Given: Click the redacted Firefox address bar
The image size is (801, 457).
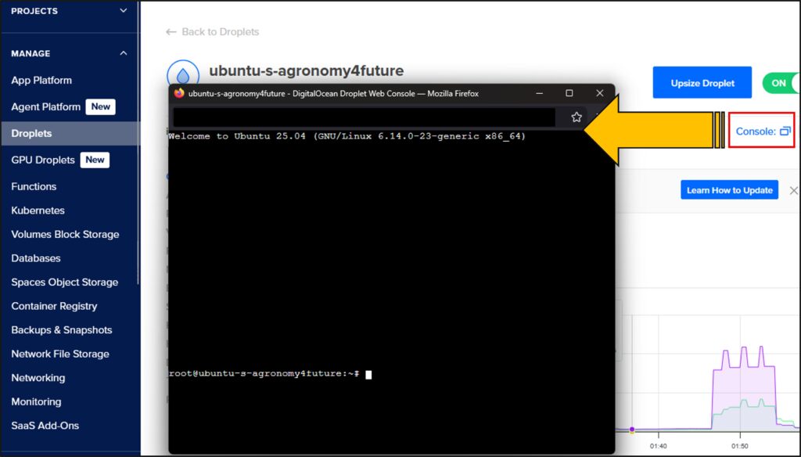Looking at the screenshot, I should (364, 117).
